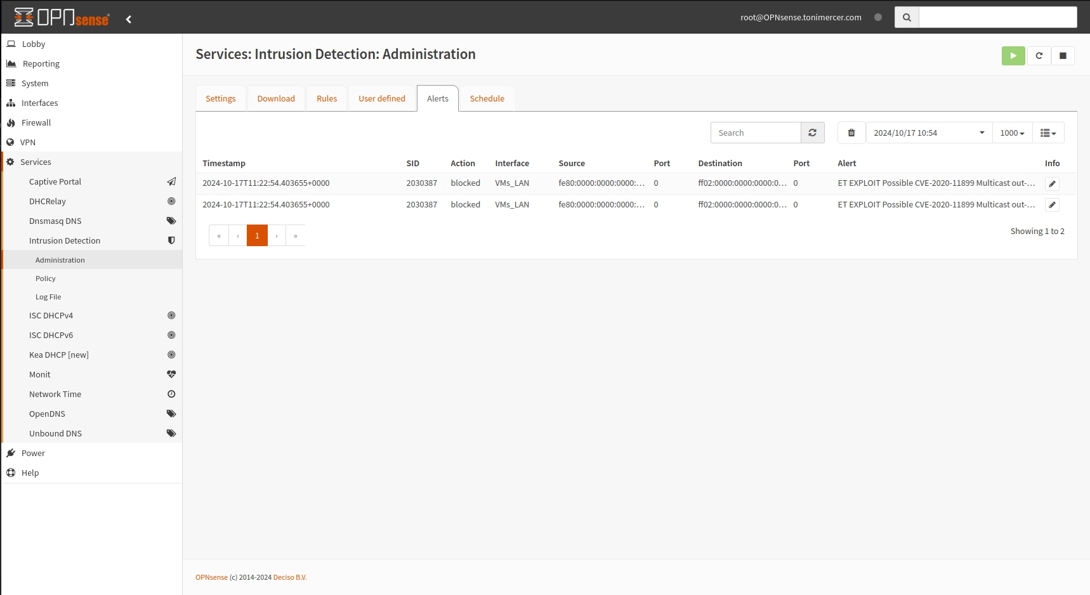Click Monit heartbeat icon
Viewport: 1090px width, 595px height.
(171, 374)
